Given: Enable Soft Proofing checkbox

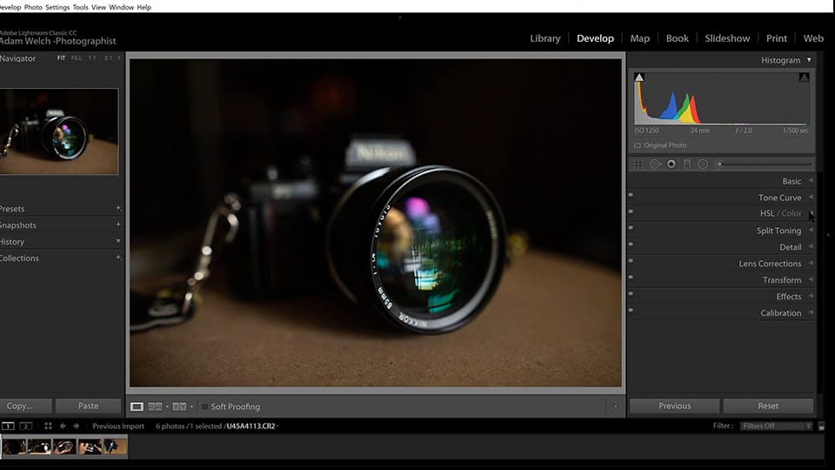Looking at the screenshot, I should click(x=205, y=406).
